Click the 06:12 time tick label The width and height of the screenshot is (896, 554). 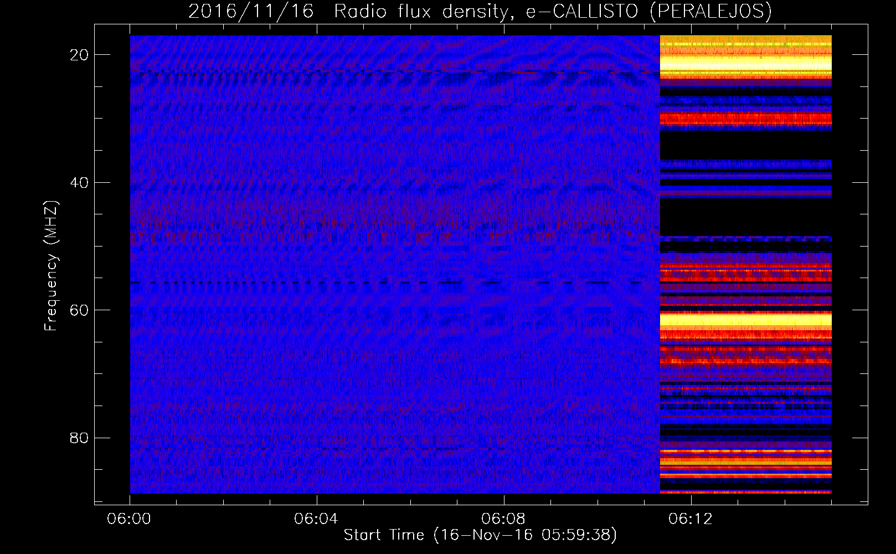coord(691,519)
